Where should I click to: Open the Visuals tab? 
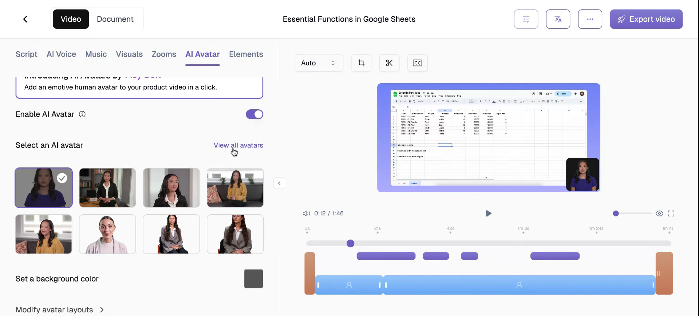tap(129, 54)
